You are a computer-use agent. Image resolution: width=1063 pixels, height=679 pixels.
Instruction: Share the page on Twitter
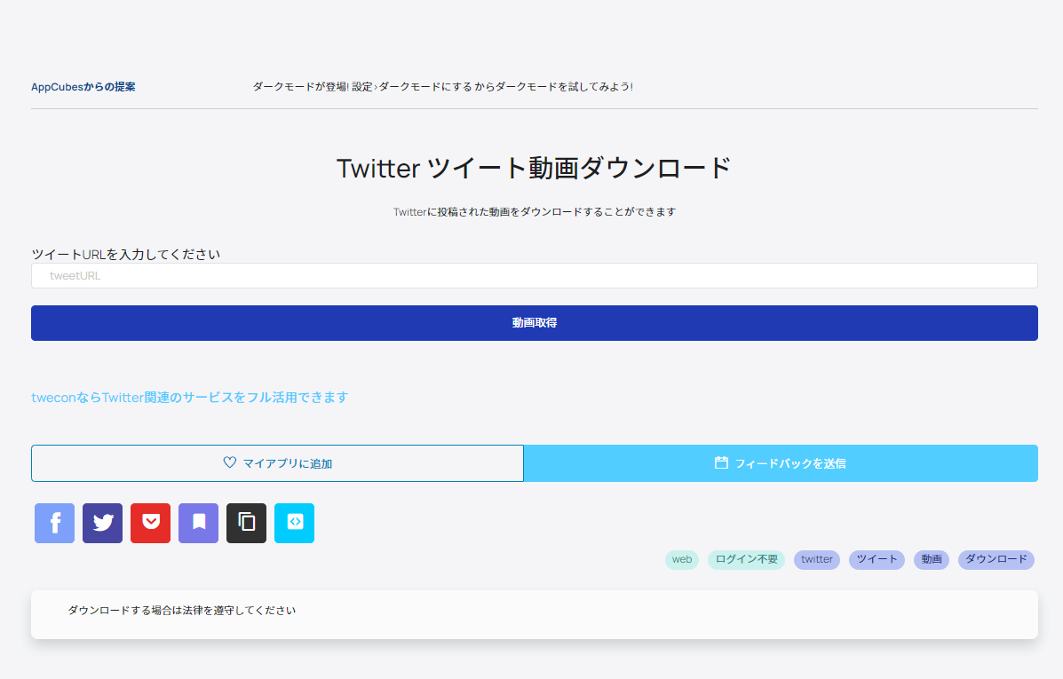click(102, 523)
